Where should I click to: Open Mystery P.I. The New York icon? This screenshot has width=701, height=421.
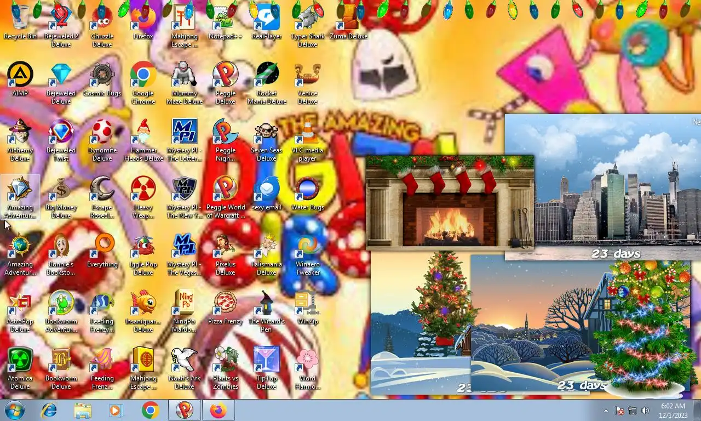[185, 197]
